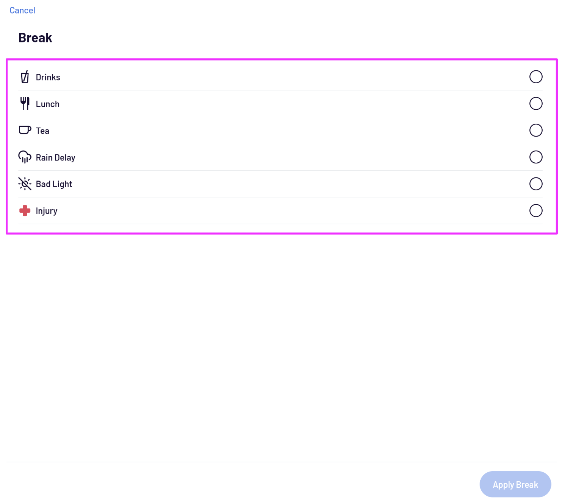The width and height of the screenshot is (573, 501).
Task: Click the fork and knife Lunch icon
Action: (25, 103)
